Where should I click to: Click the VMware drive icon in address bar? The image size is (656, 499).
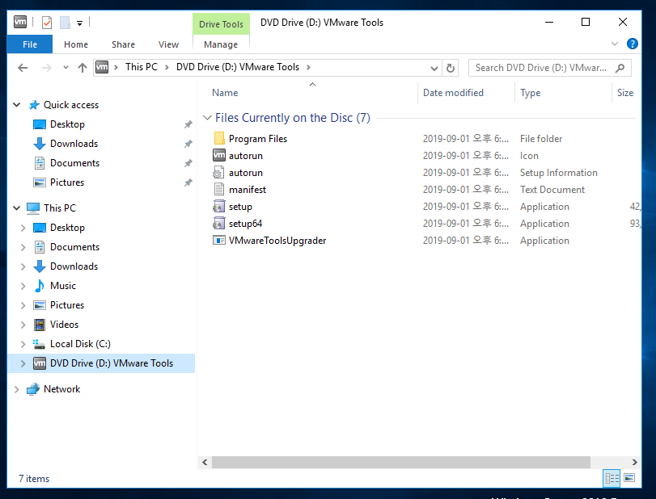pos(102,67)
